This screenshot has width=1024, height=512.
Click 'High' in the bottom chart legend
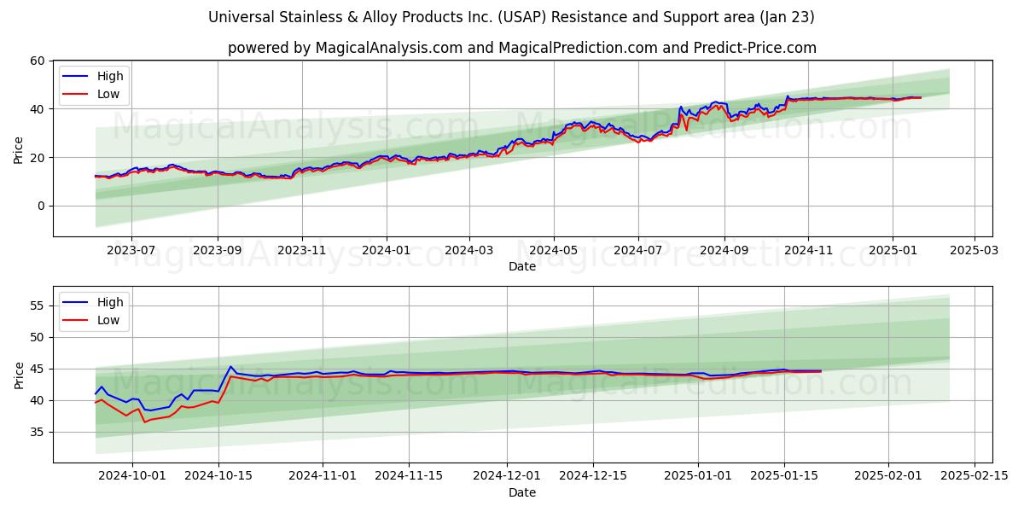[110, 302]
